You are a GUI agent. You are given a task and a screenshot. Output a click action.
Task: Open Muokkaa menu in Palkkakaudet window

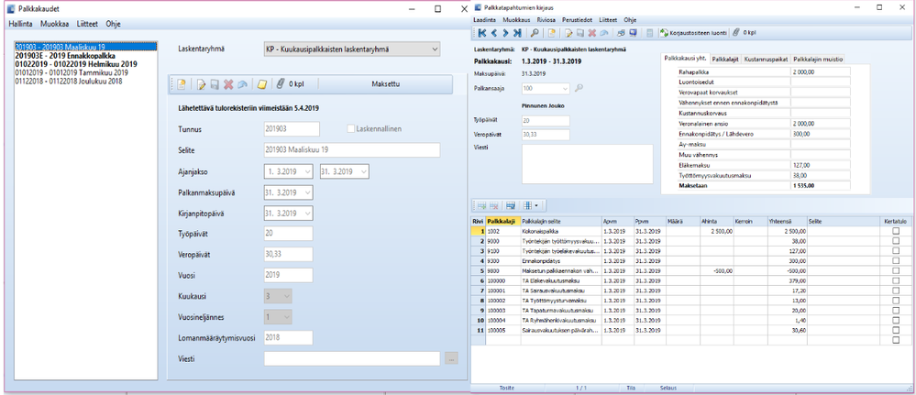(x=54, y=24)
